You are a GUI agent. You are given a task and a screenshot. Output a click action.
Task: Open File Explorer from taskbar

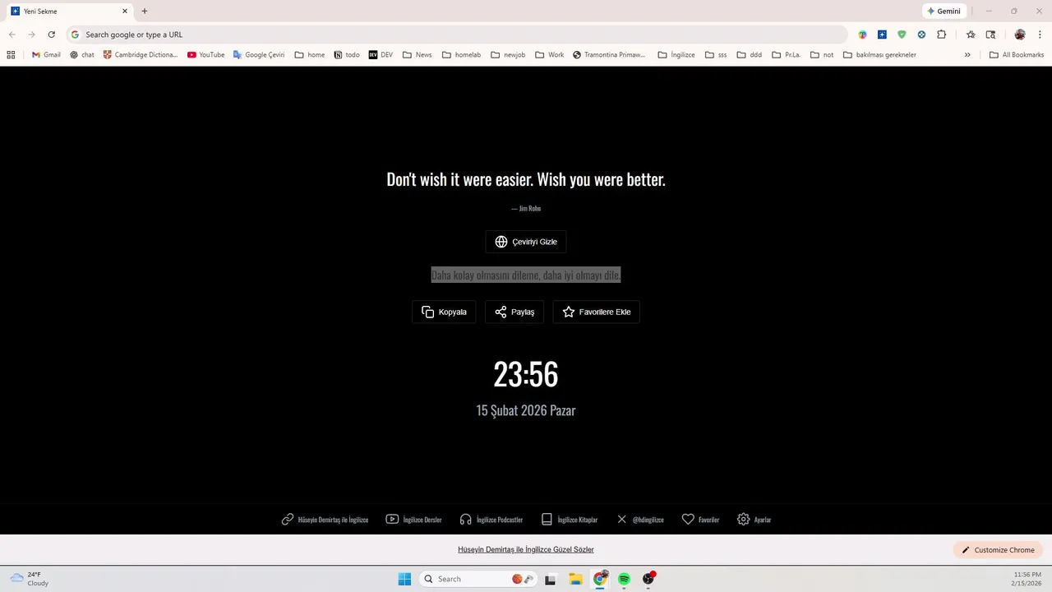[x=575, y=579]
